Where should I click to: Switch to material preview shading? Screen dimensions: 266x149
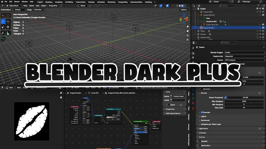pyautogui.click(x=182, y=6)
